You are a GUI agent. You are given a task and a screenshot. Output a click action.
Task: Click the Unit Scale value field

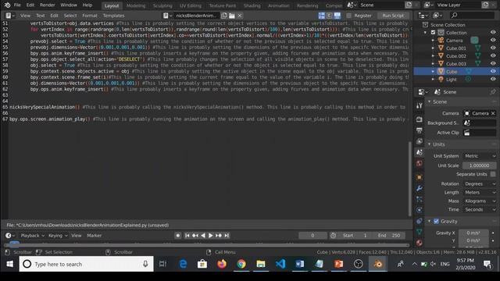[x=479, y=165]
